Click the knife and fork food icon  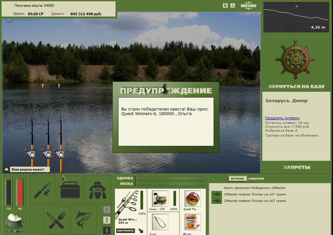(x=56, y=220)
